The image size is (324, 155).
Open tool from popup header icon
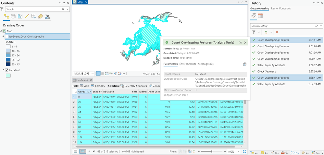[x=240, y=42]
